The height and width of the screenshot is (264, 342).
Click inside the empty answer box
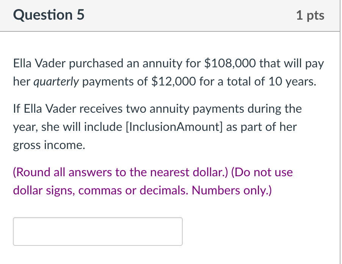[97, 231]
